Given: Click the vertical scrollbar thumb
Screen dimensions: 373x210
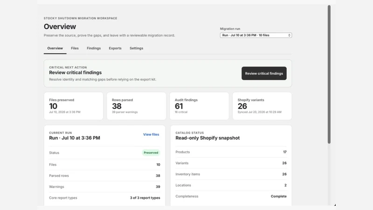Looking at the screenshot, I should (329, 74).
